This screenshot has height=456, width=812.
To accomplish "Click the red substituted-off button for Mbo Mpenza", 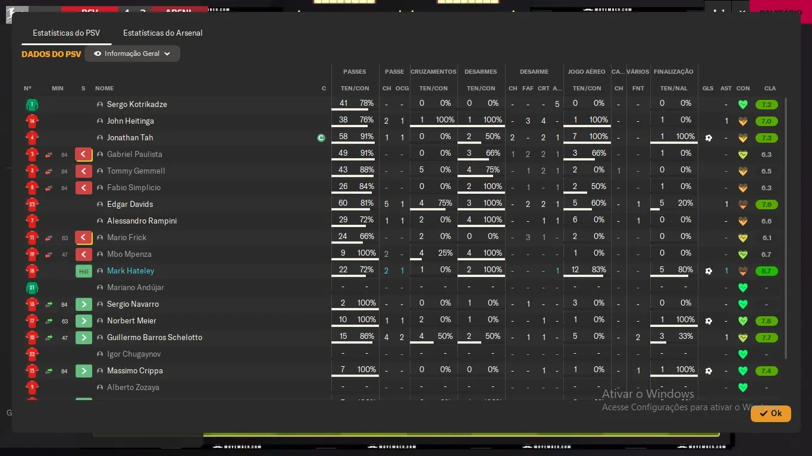I will click(x=84, y=254).
